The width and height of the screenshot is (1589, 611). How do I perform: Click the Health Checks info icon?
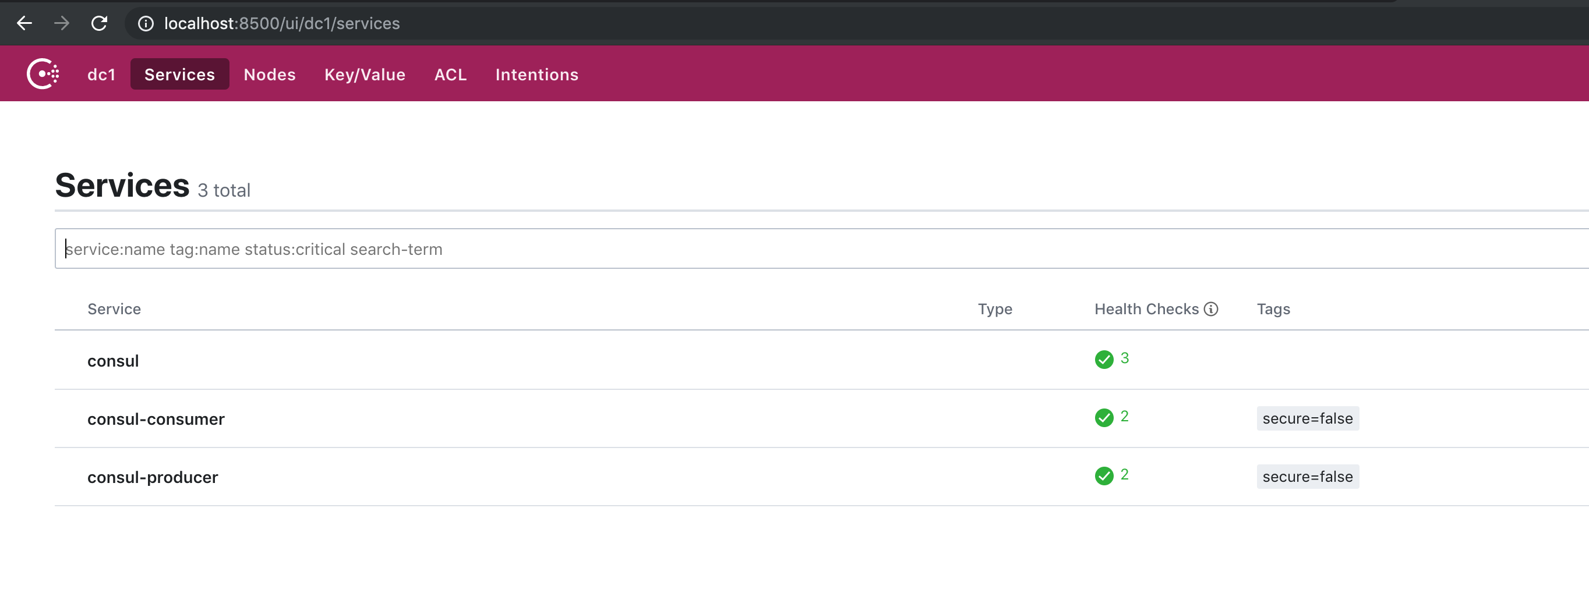[x=1211, y=309]
